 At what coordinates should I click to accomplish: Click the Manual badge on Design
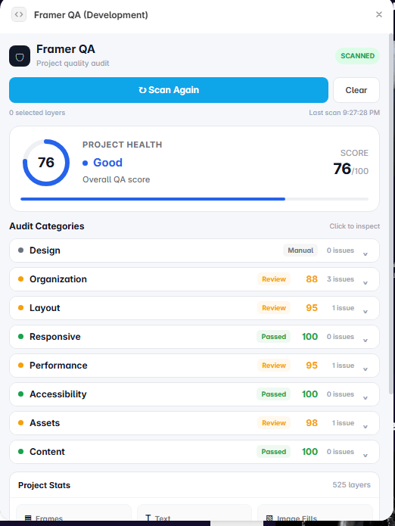300,251
